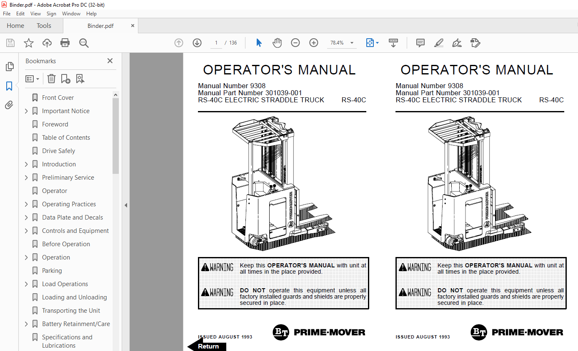This screenshot has width=578, height=351.
Task: Click the scrolling mode keyboard-arrow icon
Action: tap(393, 43)
